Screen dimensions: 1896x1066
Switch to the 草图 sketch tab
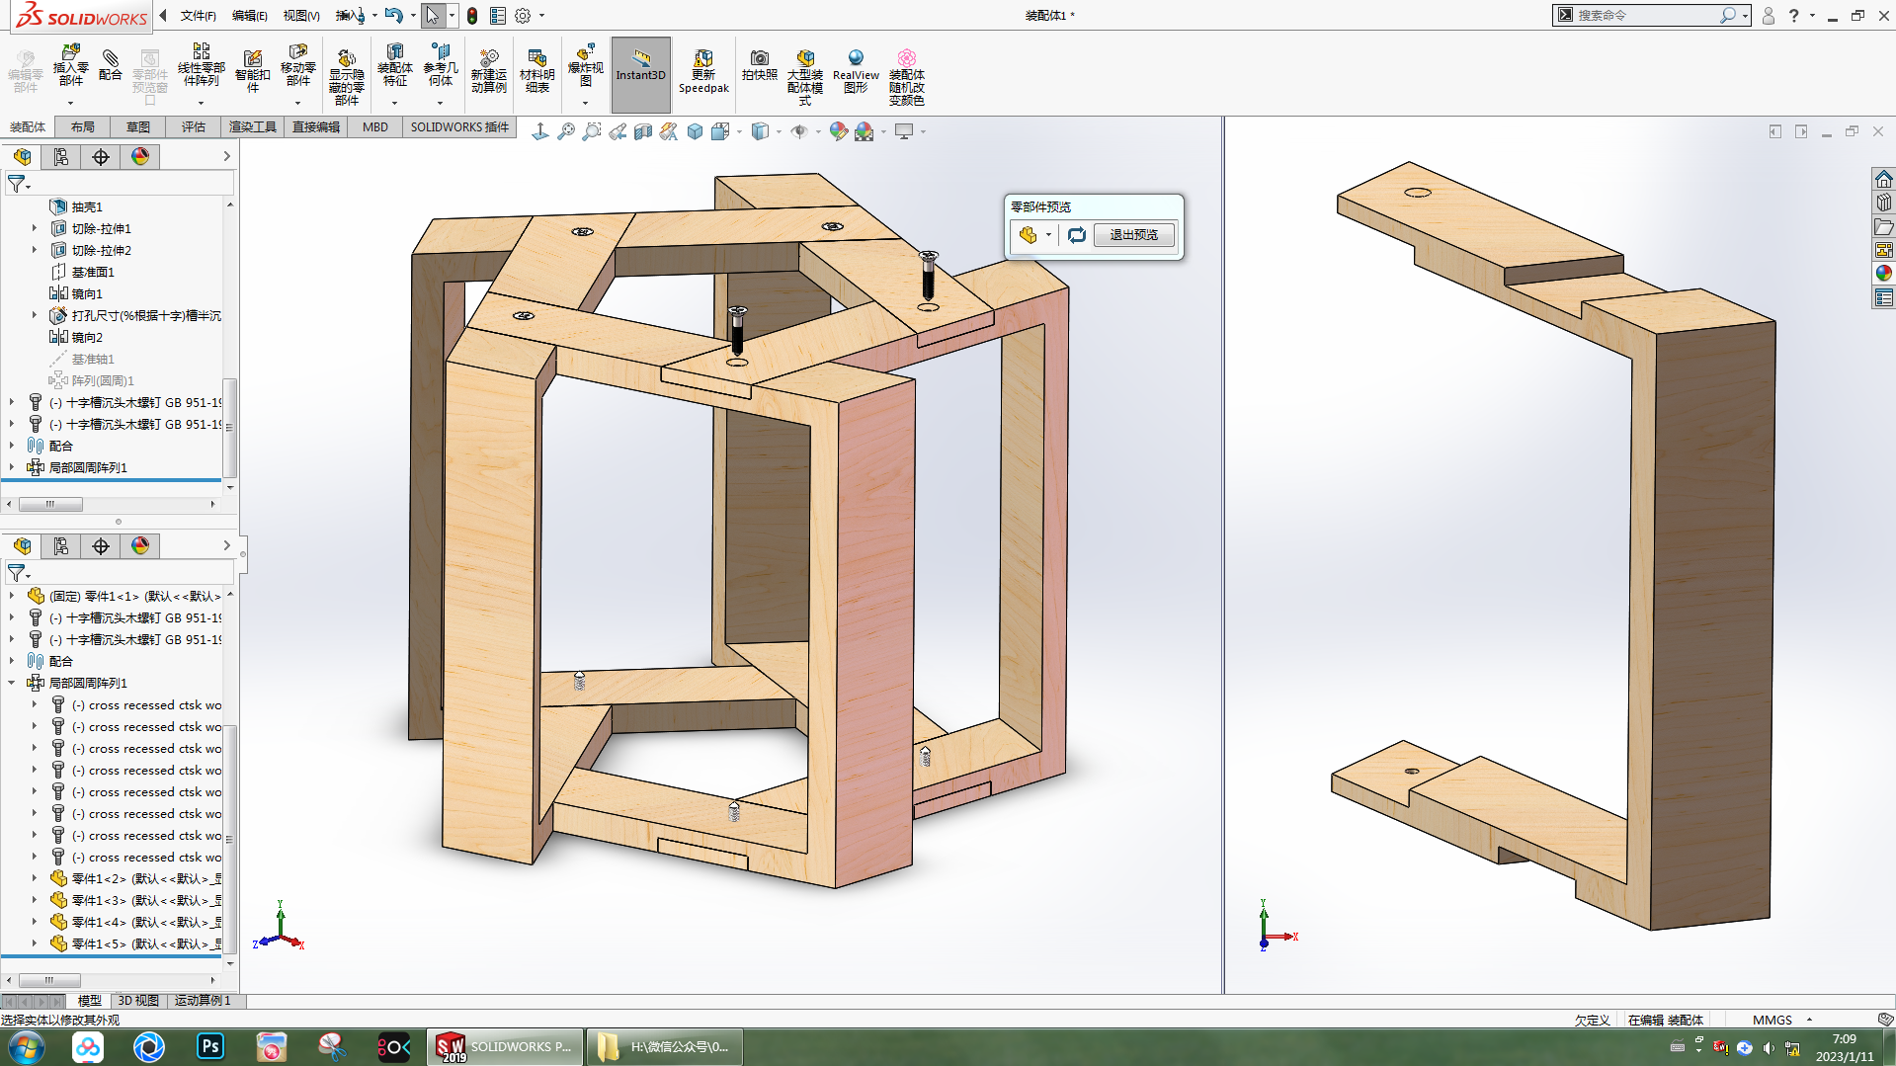pos(138,127)
